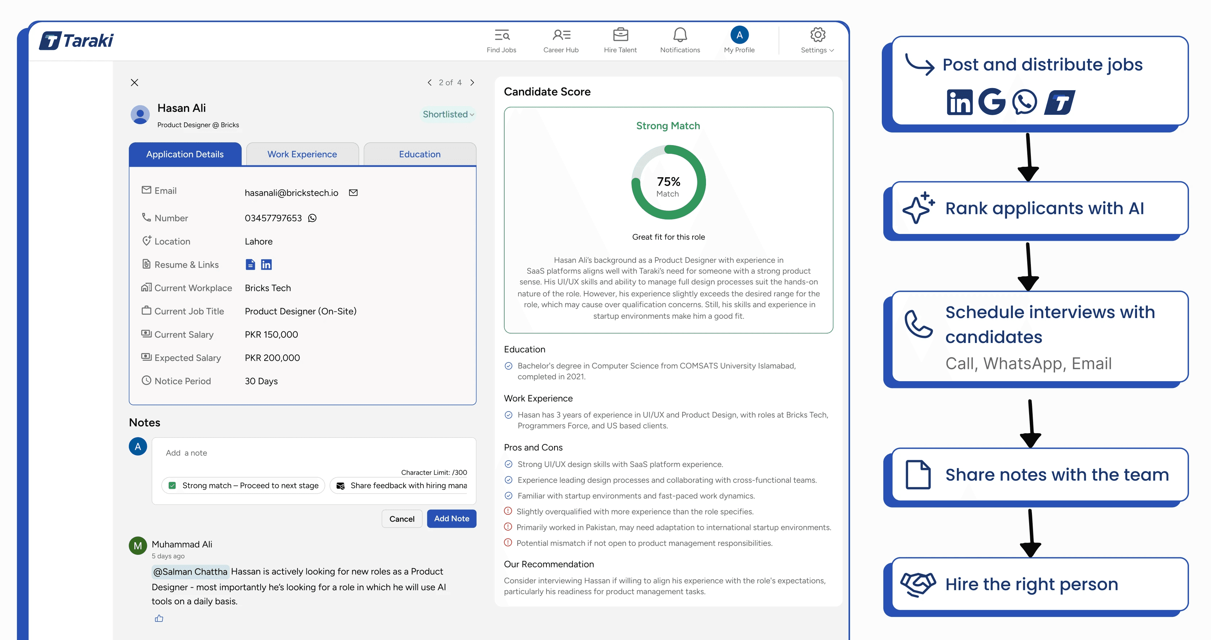Expand the Shortlisted status dropdown
This screenshot has height=640, width=1211.
448,114
